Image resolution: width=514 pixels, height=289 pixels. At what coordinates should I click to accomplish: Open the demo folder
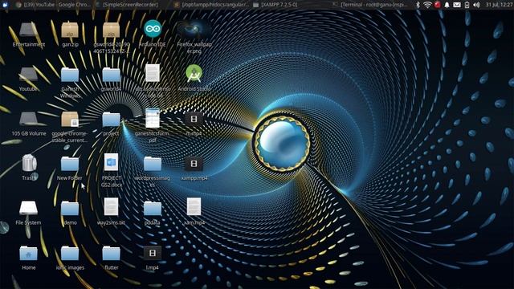click(70, 209)
